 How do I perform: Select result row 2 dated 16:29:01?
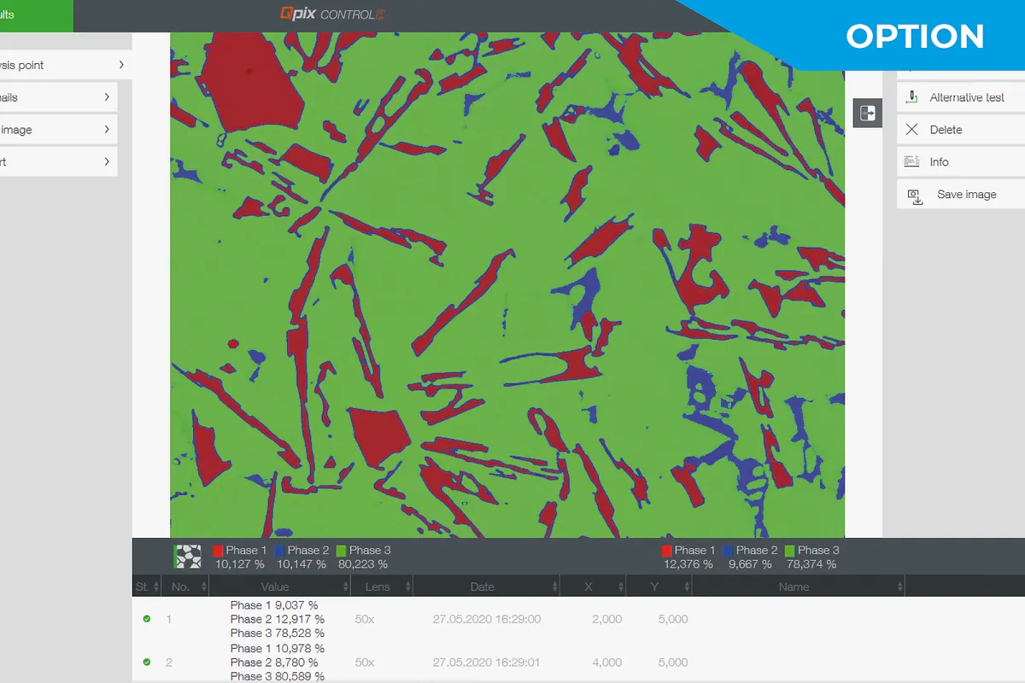(x=486, y=662)
